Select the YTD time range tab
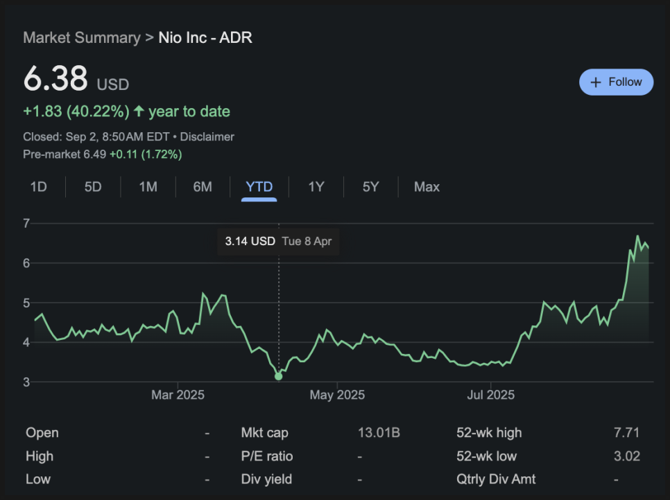670x500 pixels. tap(259, 187)
